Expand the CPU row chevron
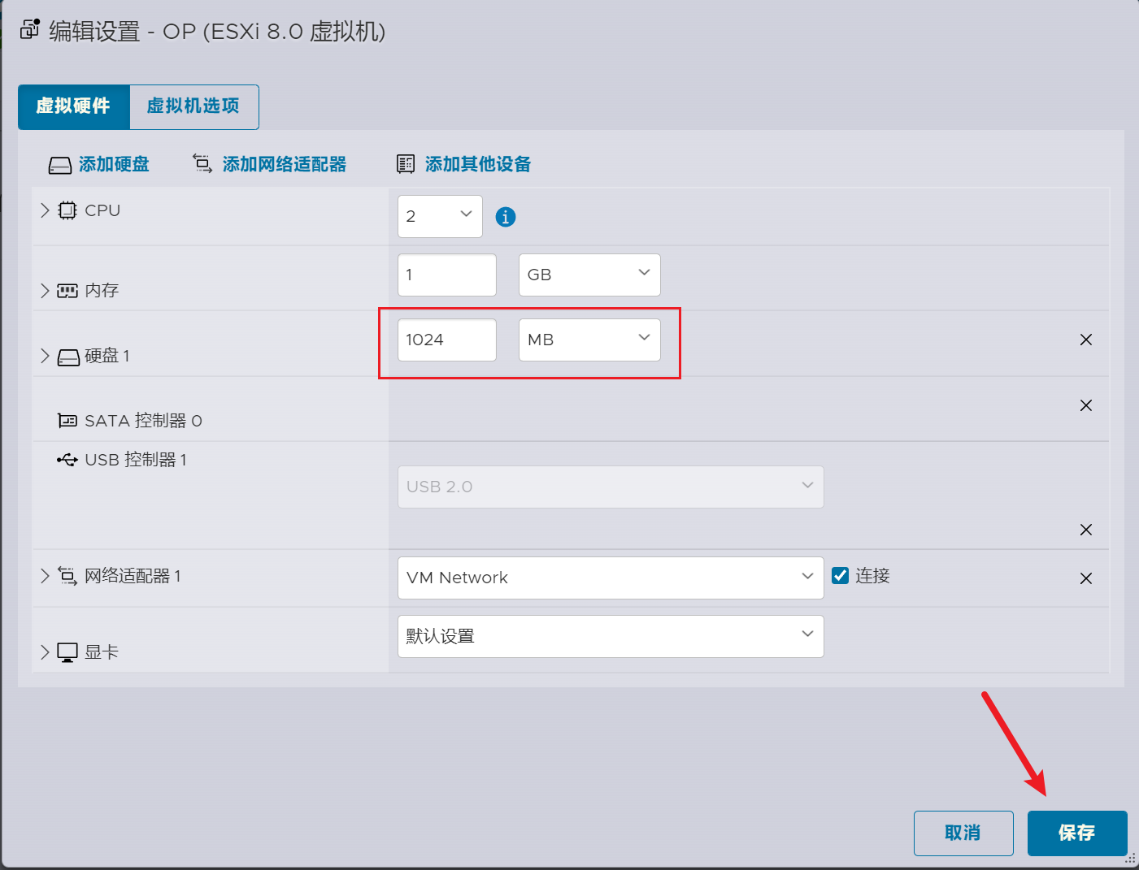Viewport: 1139px width, 870px height. [45, 210]
